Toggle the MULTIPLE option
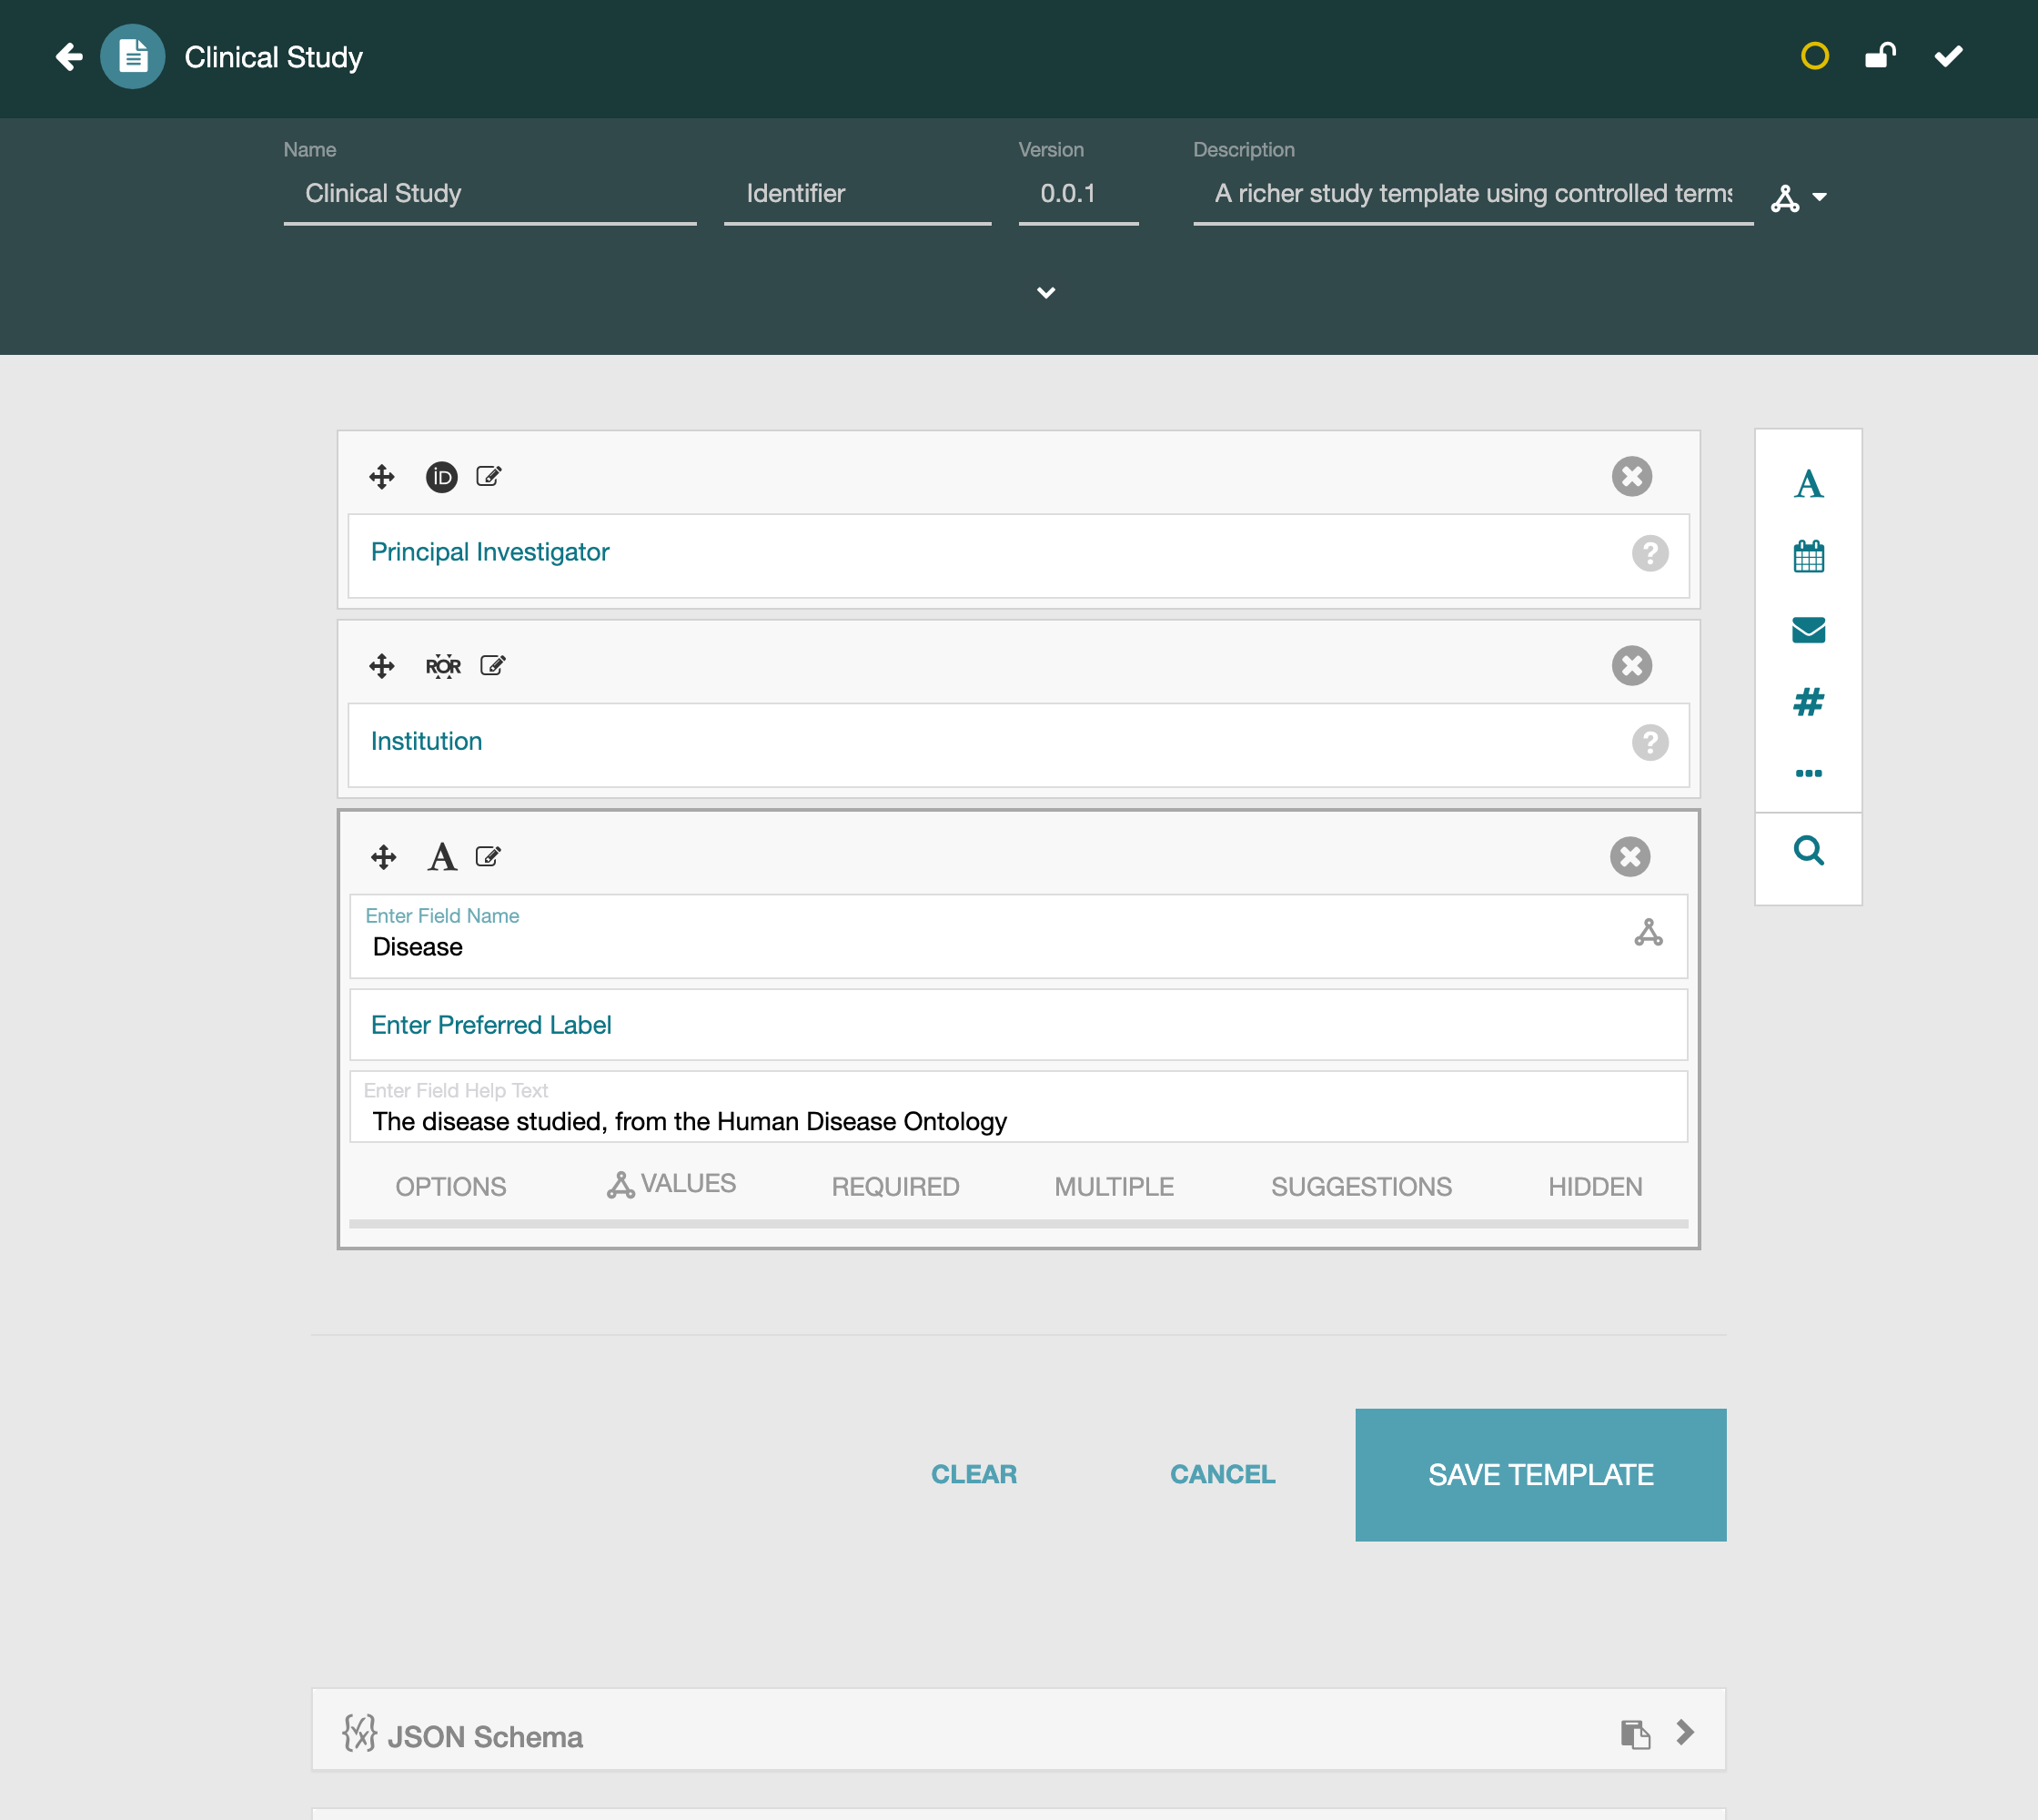 point(1114,1186)
